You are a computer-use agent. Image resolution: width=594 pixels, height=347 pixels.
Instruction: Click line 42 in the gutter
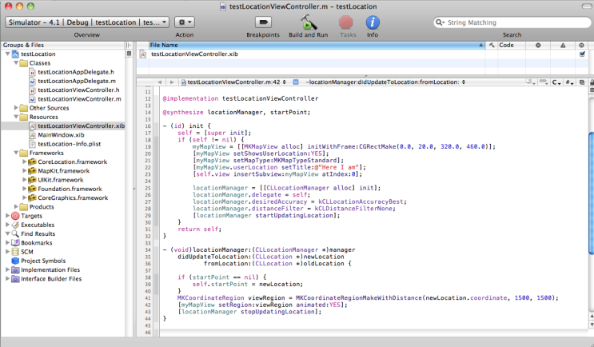tap(148, 305)
